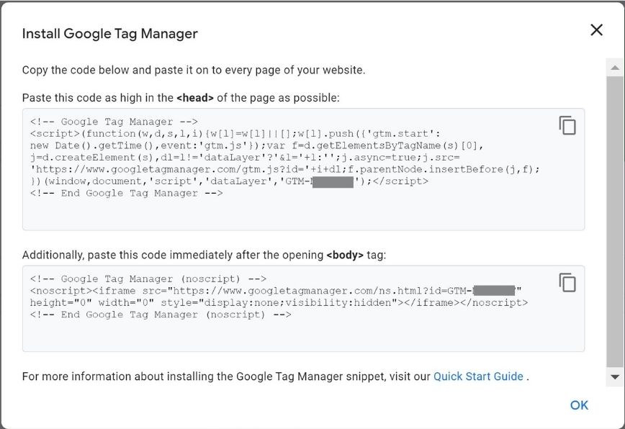Screen dimensions: 625x429
Task: Click the '<!-- Google Tag Manager (noscript) -->' comment
Action: click(148, 279)
